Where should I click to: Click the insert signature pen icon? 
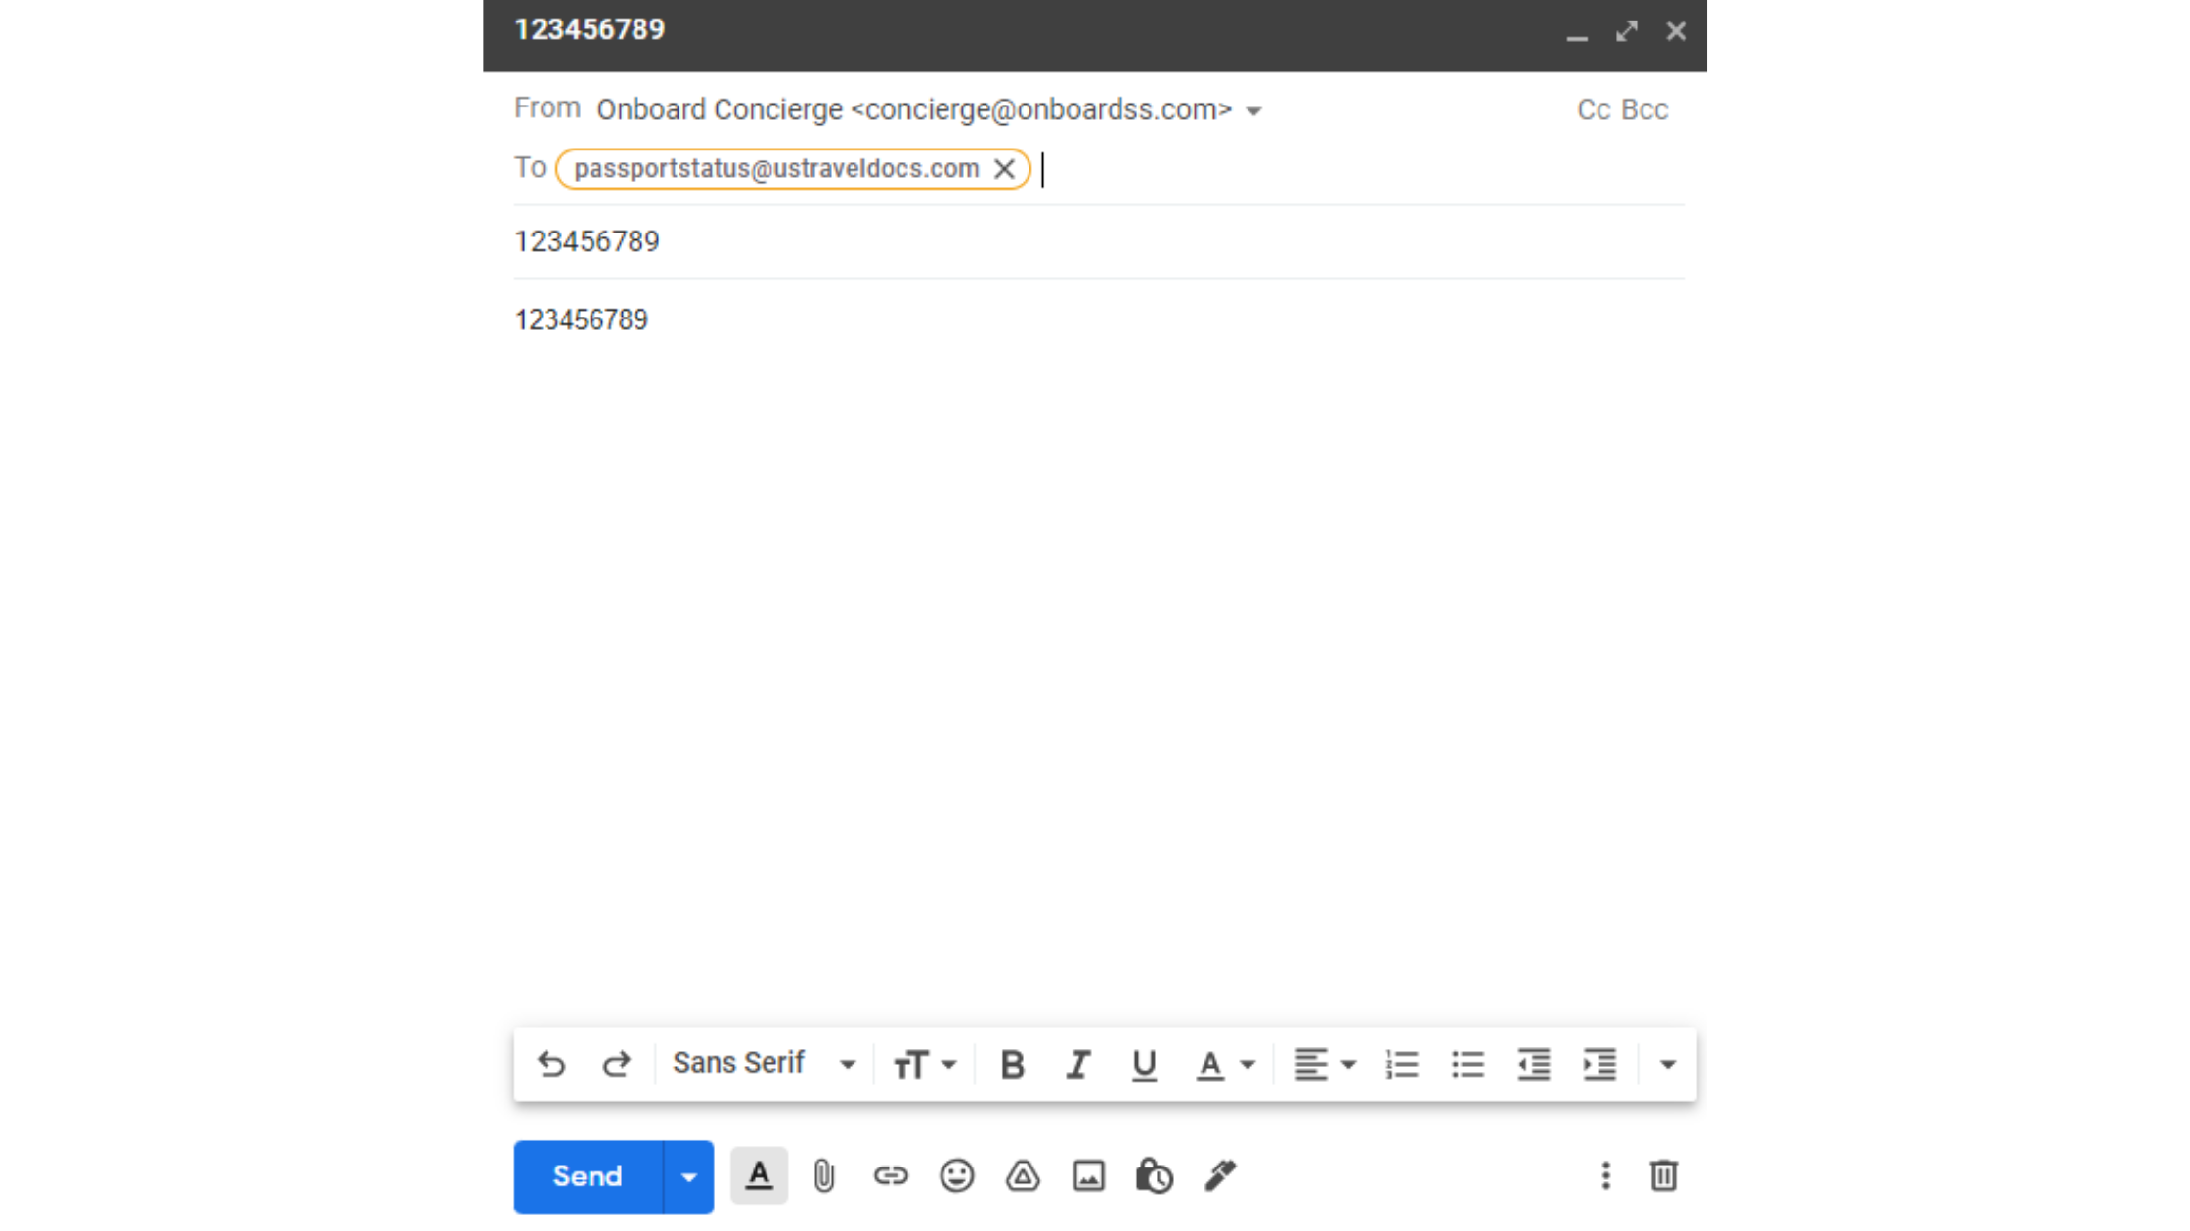click(x=1220, y=1175)
